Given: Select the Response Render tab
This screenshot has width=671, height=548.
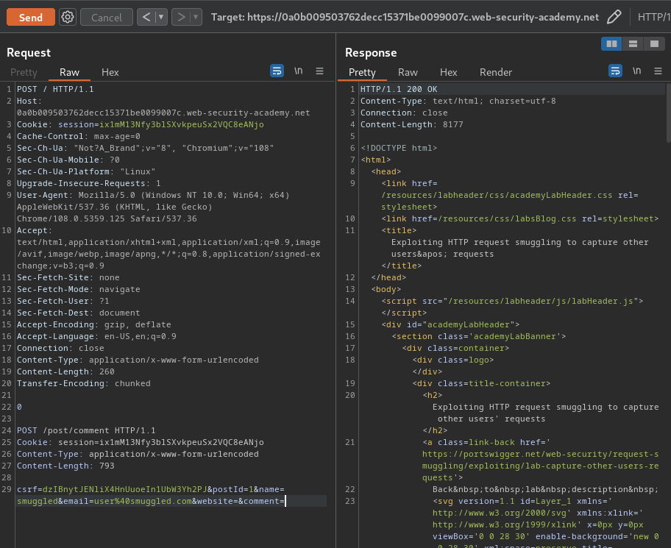Looking at the screenshot, I should point(496,72).
